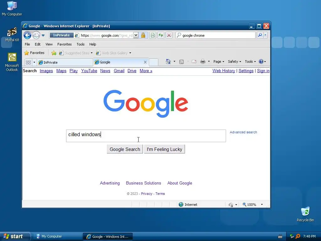
Task: Open the Web History link
Action: 224,71
